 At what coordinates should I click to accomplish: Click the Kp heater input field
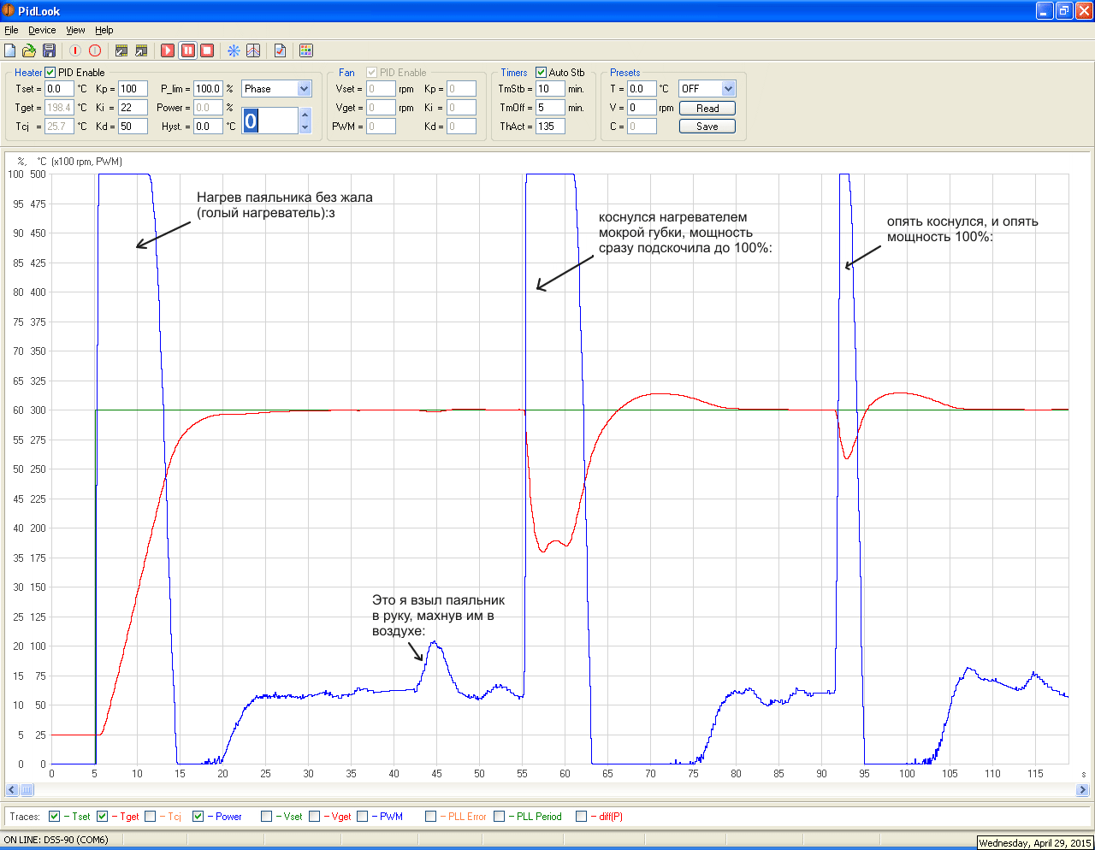point(133,89)
